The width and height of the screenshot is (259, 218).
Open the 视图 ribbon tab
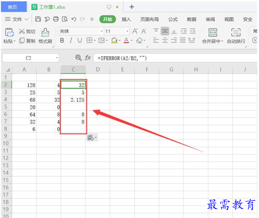(229, 19)
